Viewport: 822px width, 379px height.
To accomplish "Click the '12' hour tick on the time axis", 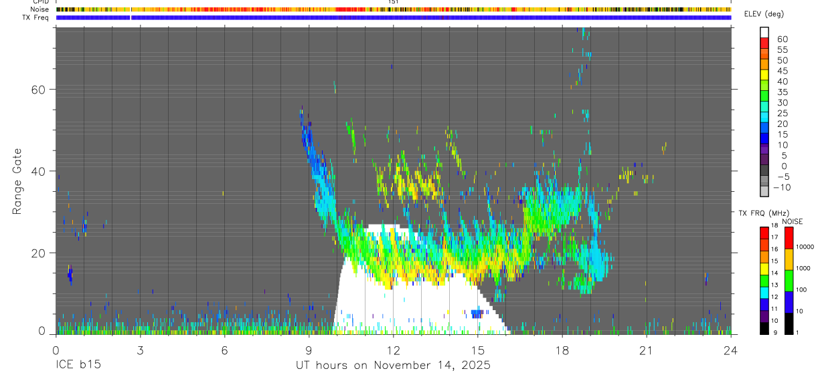I will click(393, 350).
